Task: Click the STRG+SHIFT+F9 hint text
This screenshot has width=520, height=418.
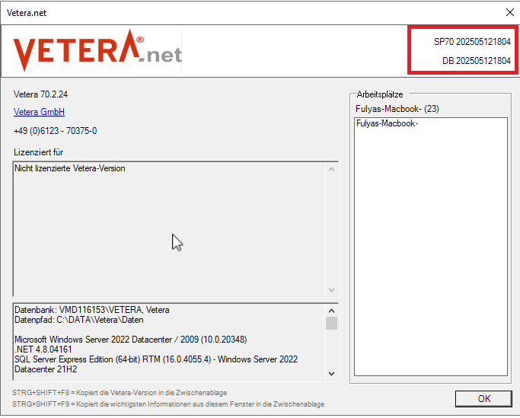Action: click(168, 404)
